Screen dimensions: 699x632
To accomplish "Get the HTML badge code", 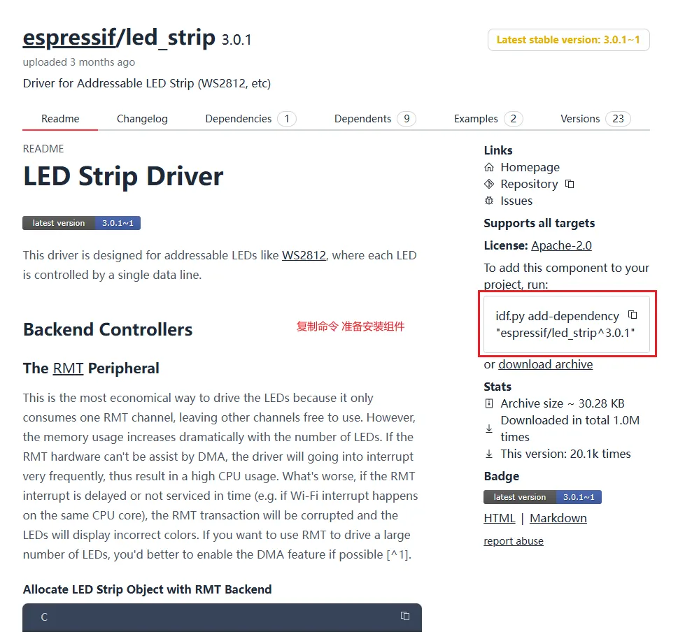I will click(x=499, y=518).
